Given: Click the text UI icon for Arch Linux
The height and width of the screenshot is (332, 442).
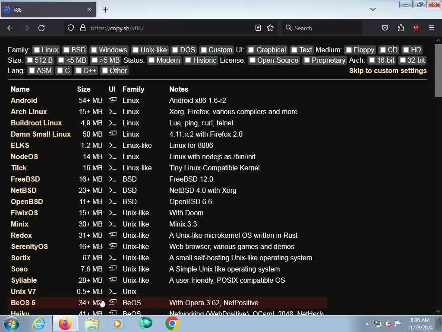Looking at the screenshot, I should pos(113,112).
